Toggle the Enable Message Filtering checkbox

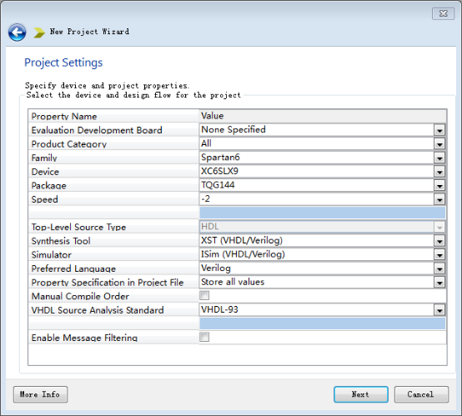[x=204, y=337]
